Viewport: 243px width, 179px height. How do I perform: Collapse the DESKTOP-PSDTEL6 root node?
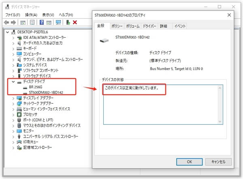pyautogui.click(x=7, y=31)
